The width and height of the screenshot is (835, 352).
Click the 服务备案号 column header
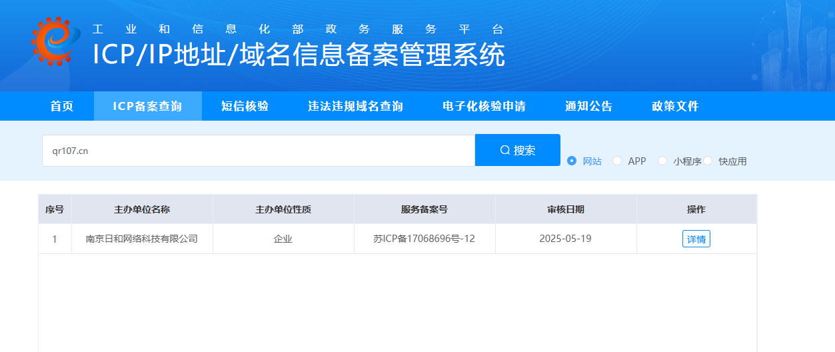[424, 209]
